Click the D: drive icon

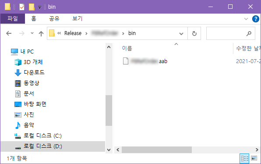coord(18,147)
